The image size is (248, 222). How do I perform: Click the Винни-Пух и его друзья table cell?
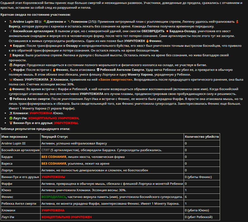(21, 177)
